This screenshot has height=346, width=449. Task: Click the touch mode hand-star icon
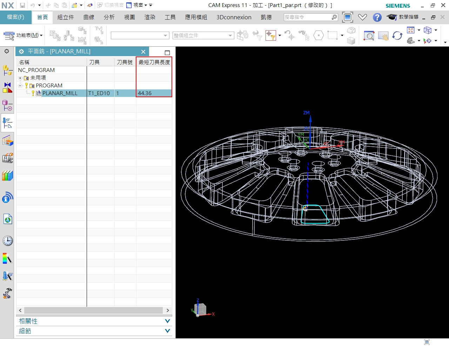click(74, 5)
